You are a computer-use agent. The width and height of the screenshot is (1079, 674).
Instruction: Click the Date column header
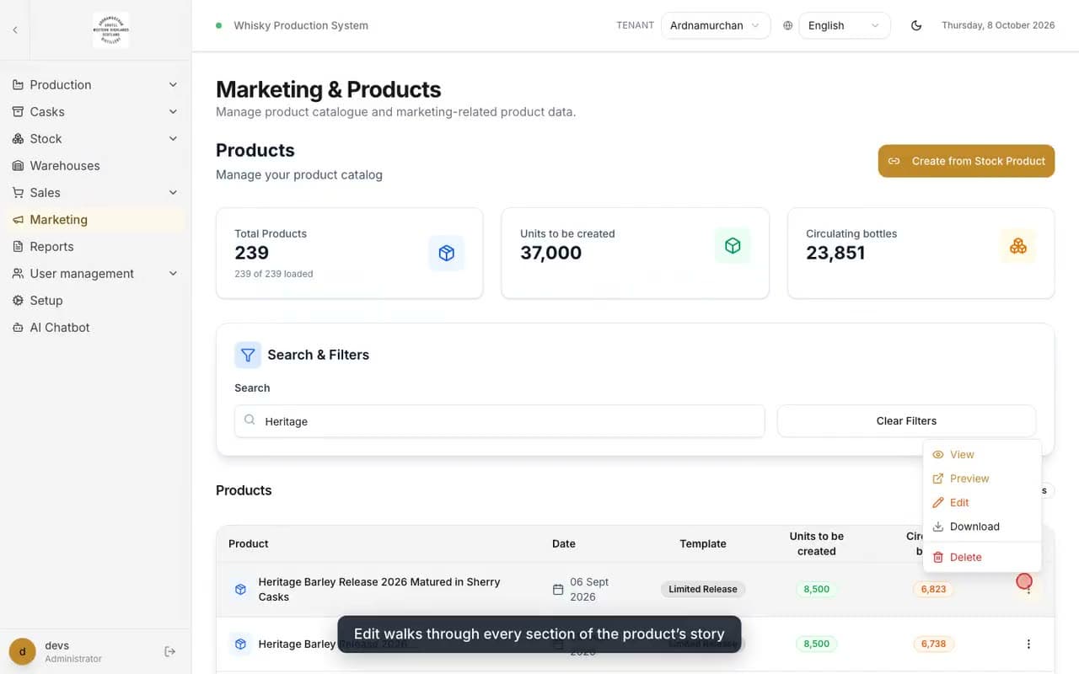(x=564, y=543)
